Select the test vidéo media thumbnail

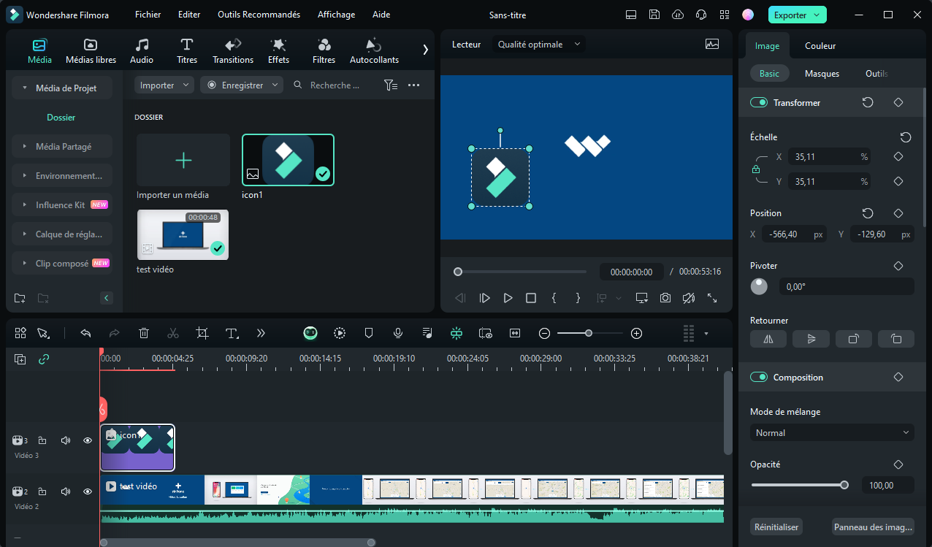(x=183, y=235)
